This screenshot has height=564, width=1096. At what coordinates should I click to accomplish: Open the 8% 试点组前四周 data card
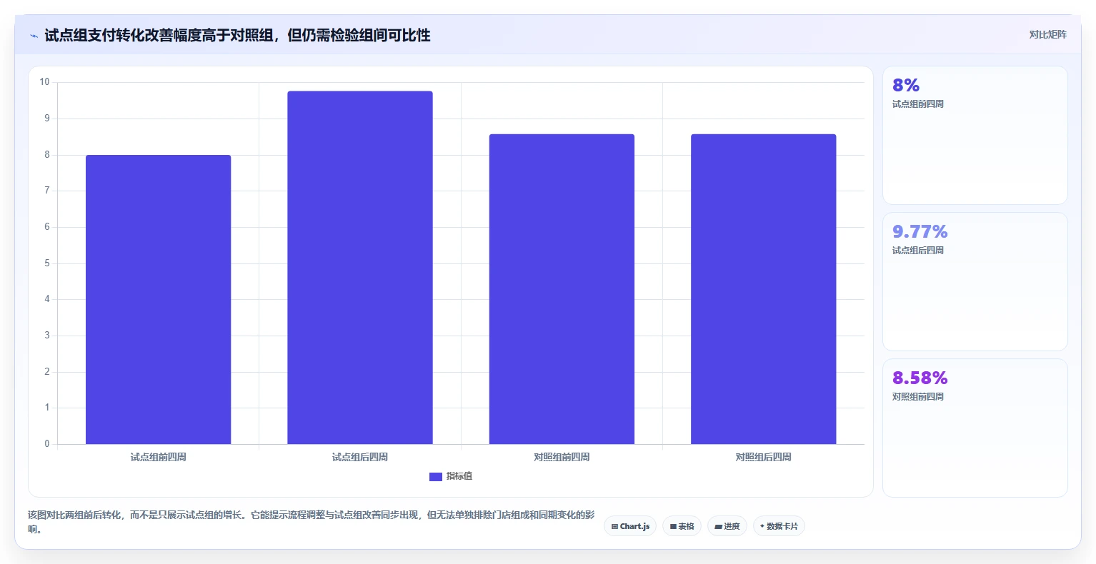[x=975, y=136]
